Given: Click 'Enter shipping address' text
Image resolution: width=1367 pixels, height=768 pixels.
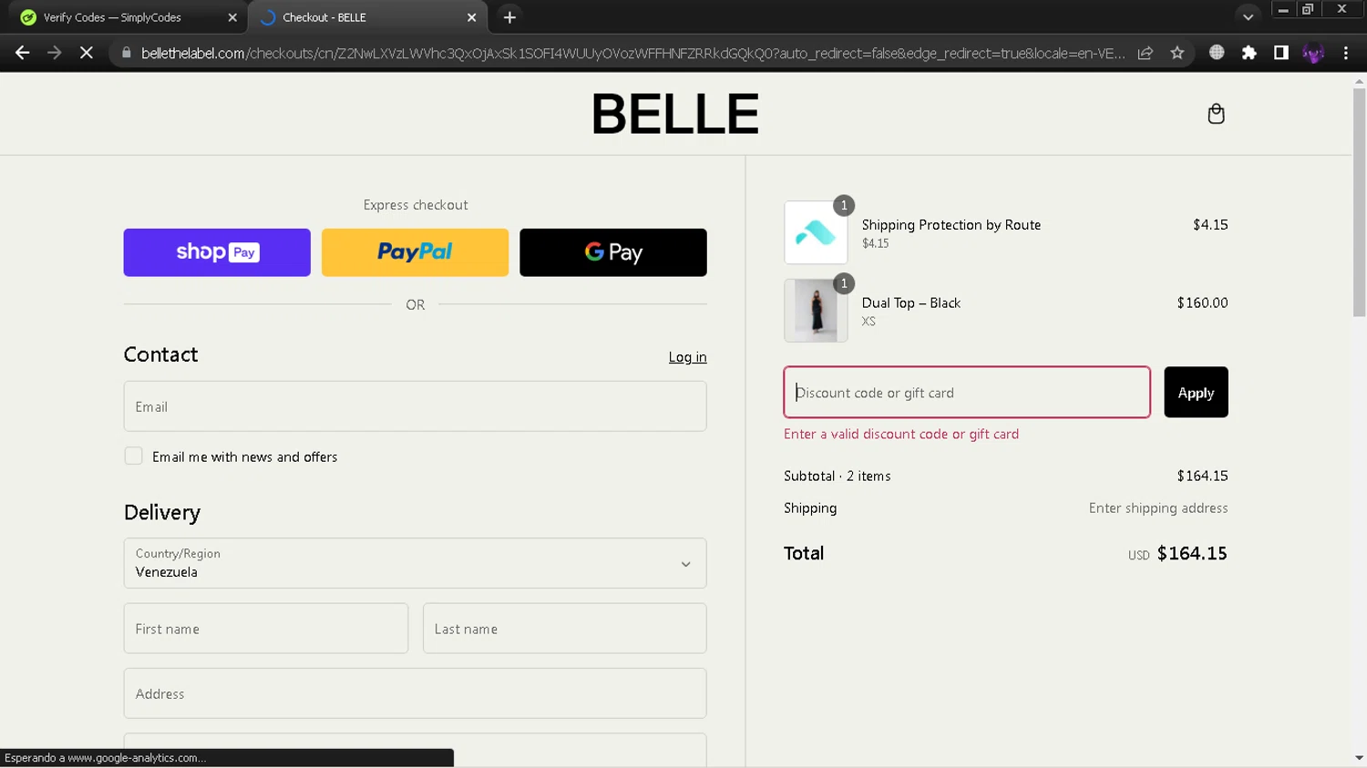Looking at the screenshot, I should 1158,508.
